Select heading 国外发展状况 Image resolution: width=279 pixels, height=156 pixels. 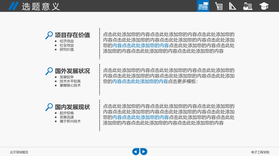tap(73, 71)
